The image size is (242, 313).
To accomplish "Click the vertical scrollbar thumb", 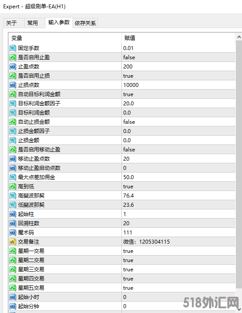I will pos(239,164).
